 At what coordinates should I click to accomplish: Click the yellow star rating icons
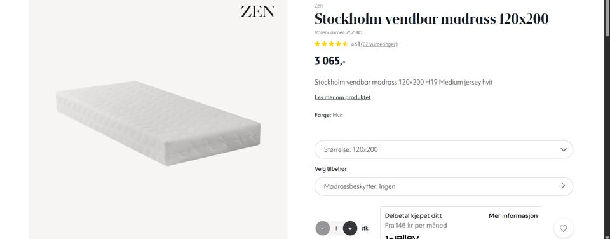click(x=331, y=44)
